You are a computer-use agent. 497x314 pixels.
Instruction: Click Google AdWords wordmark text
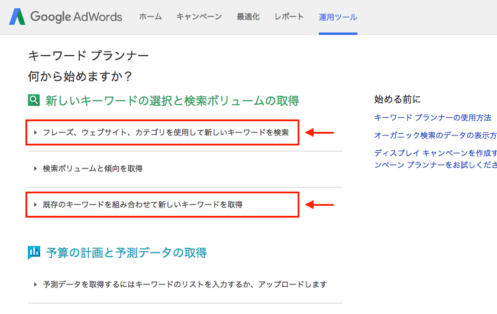(76, 17)
